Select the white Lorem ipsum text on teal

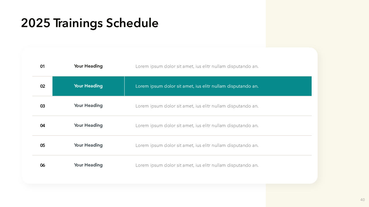click(x=197, y=86)
